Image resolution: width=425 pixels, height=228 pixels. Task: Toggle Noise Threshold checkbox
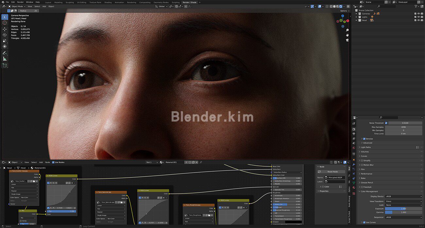386,123
